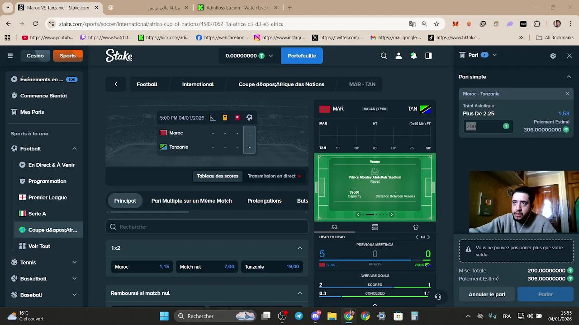Open the user profile icon
579x325 pixels.
399,56
